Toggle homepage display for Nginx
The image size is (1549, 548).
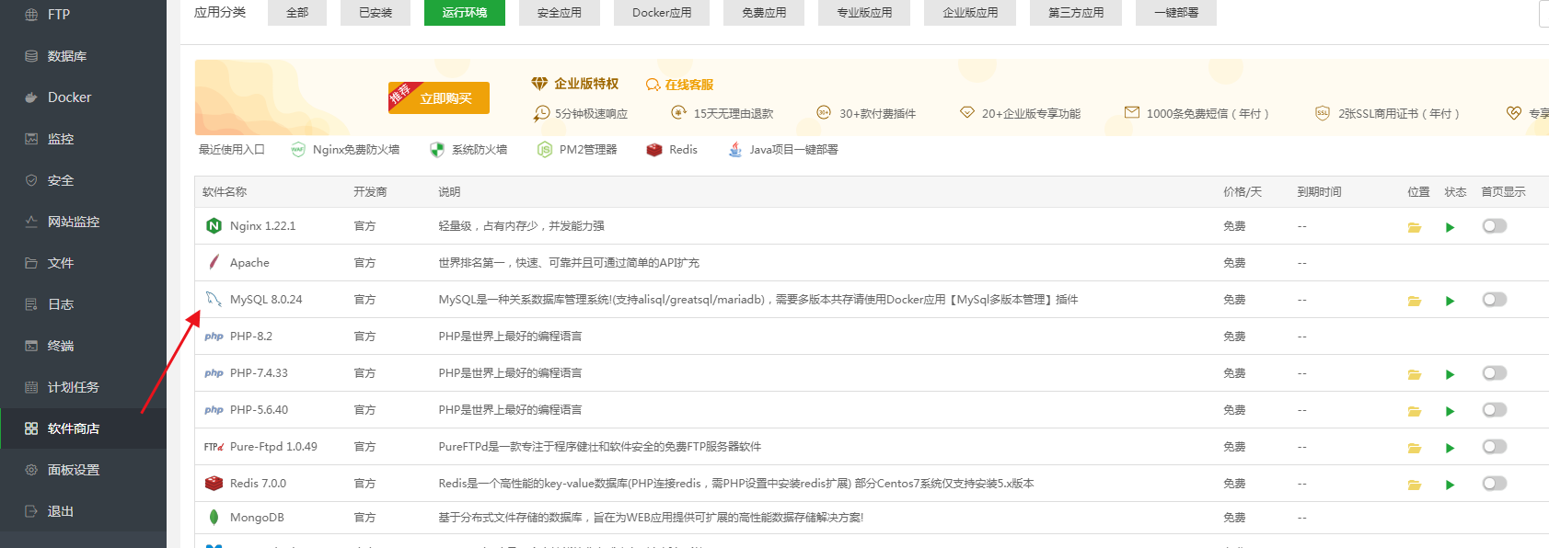coord(1495,226)
